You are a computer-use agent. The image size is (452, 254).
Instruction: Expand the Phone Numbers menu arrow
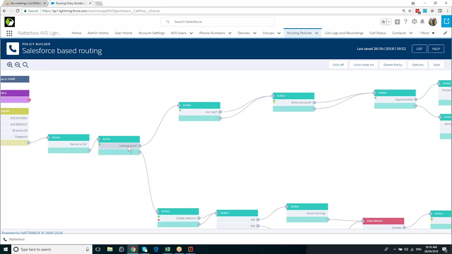pos(230,33)
